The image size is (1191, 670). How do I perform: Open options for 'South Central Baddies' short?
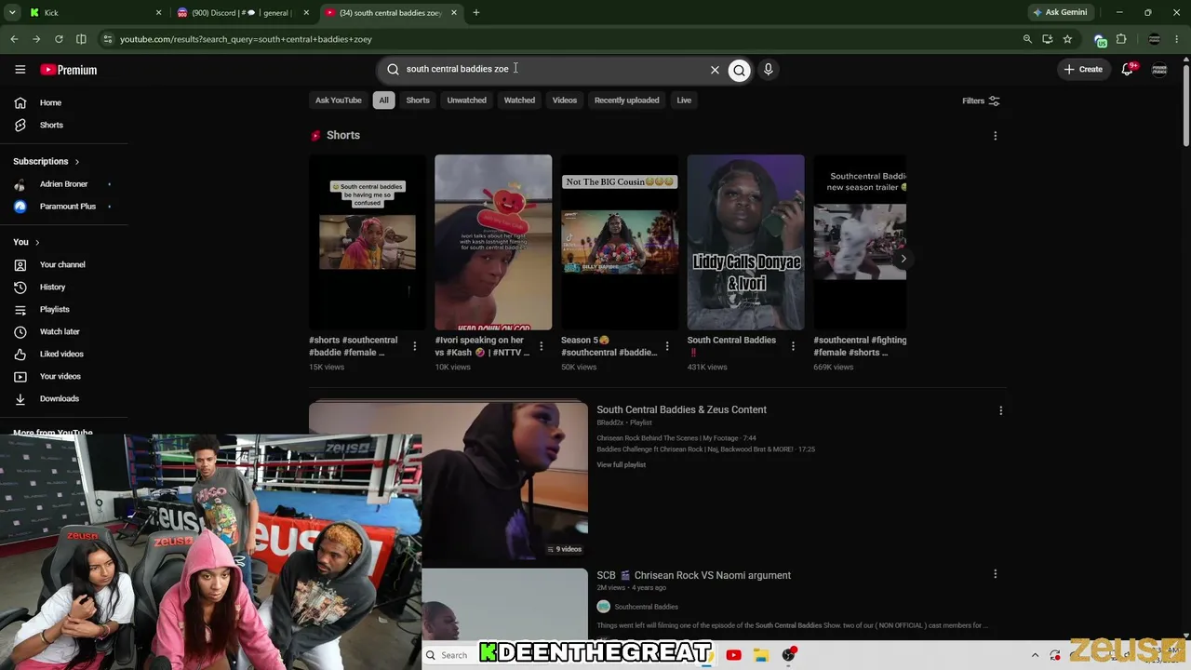pos(793,346)
